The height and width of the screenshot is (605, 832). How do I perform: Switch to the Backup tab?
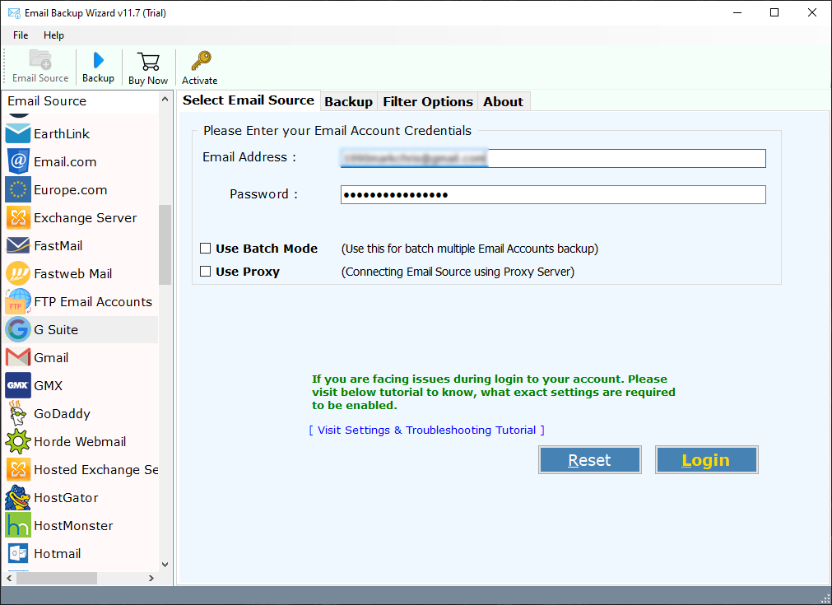[x=349, y=101]
